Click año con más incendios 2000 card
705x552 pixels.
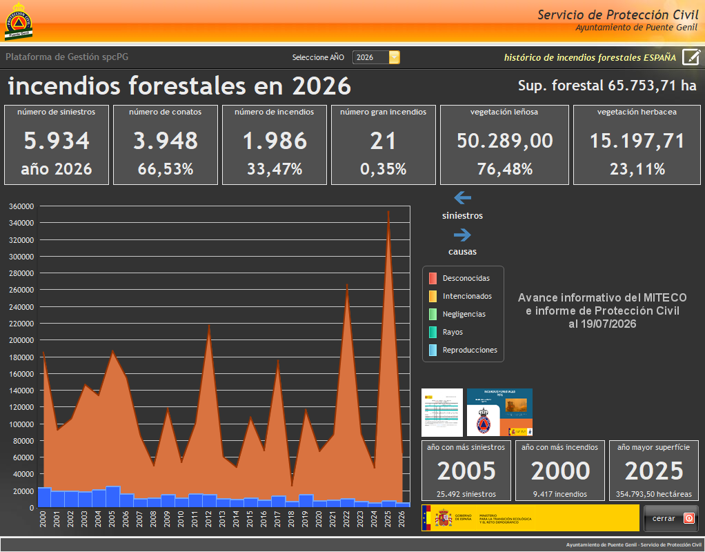[559, 471]
